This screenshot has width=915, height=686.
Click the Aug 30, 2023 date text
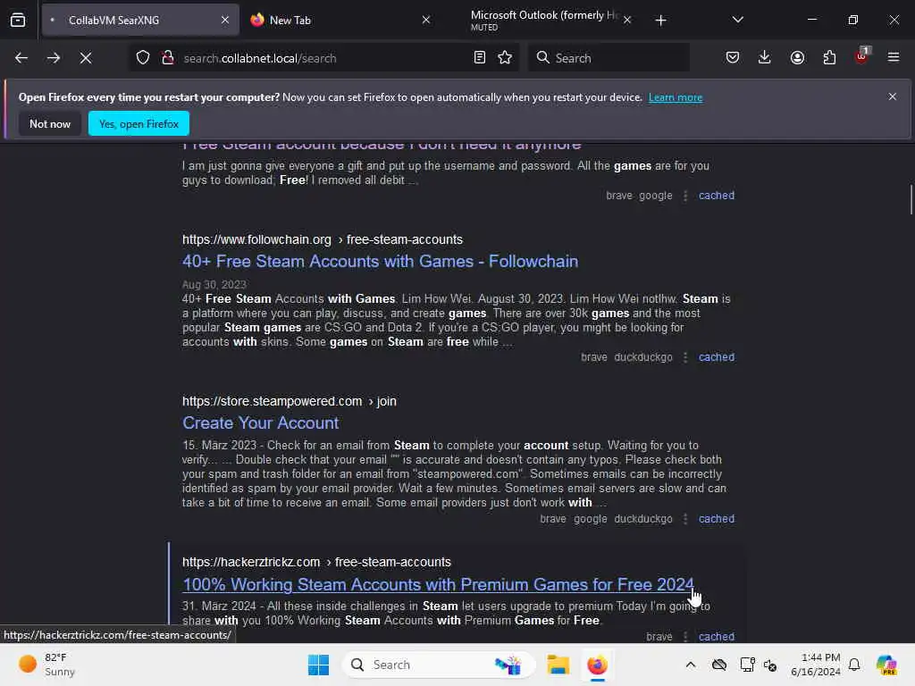pyautogui.click(x=214, y=285)
